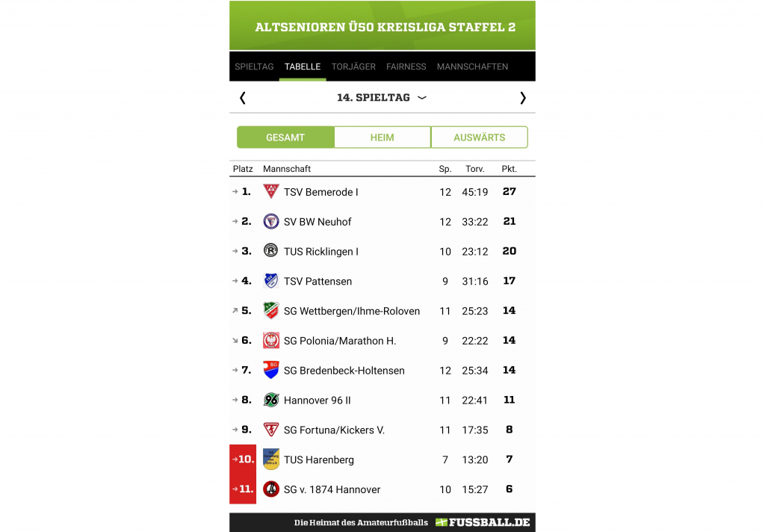This screenshot has width=765, height=532.
Task: Open the Torjäger tab
Action: [x=353, y=66]
